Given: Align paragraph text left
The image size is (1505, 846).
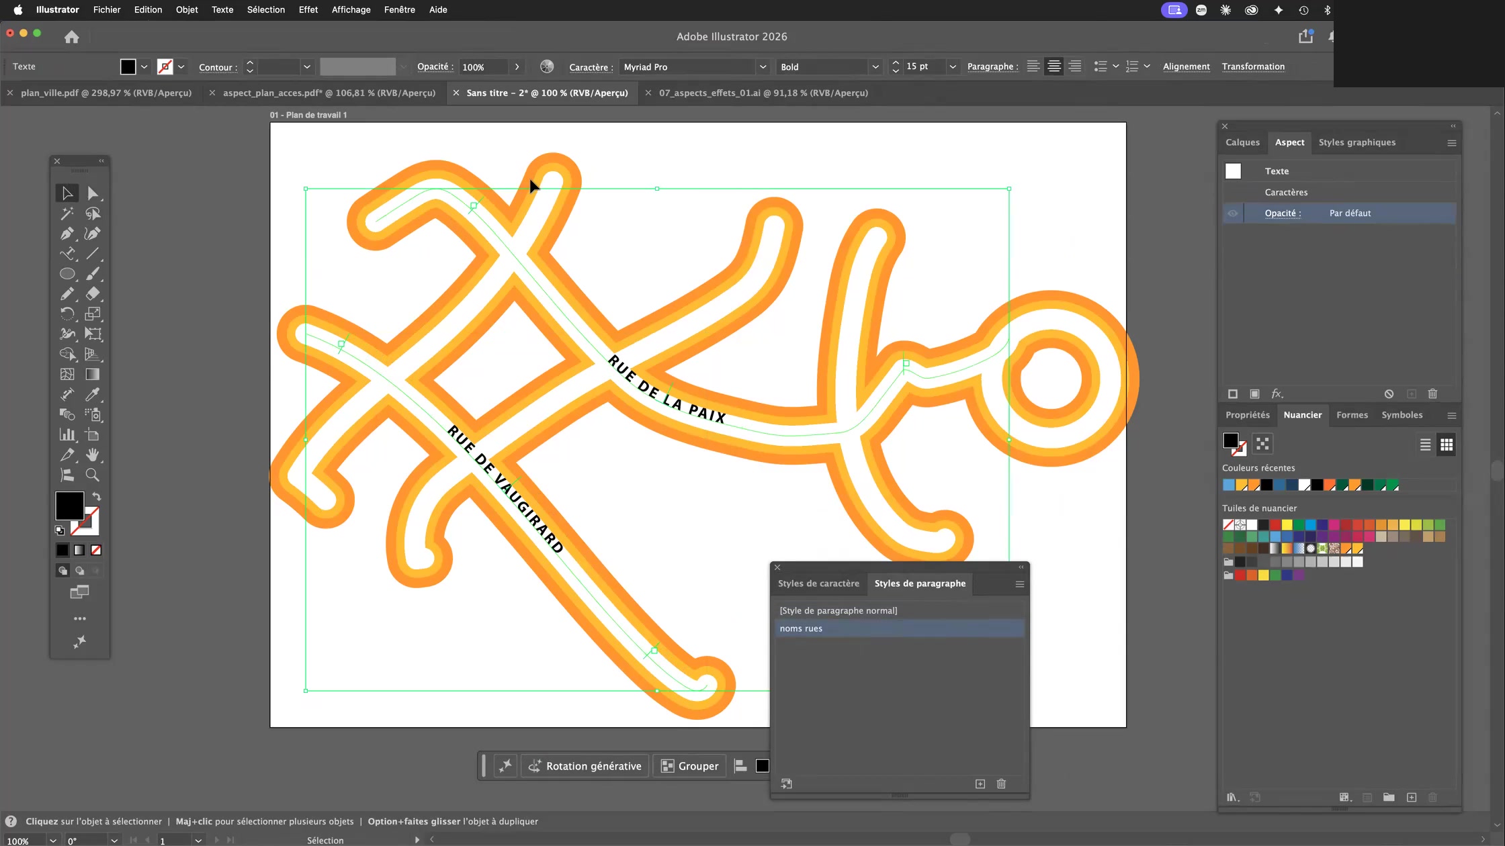Looking at the screenshot, I should [1033, 66].
